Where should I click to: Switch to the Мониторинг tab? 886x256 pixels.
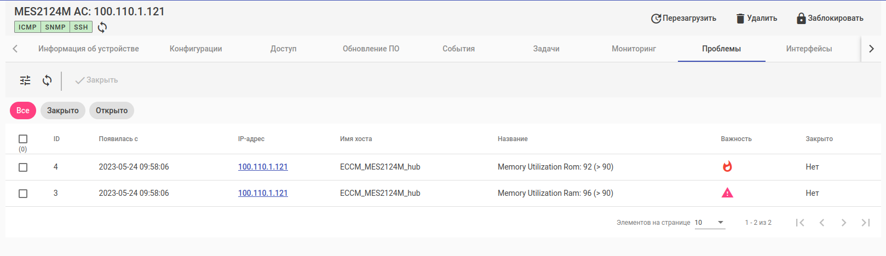point(634,49)
